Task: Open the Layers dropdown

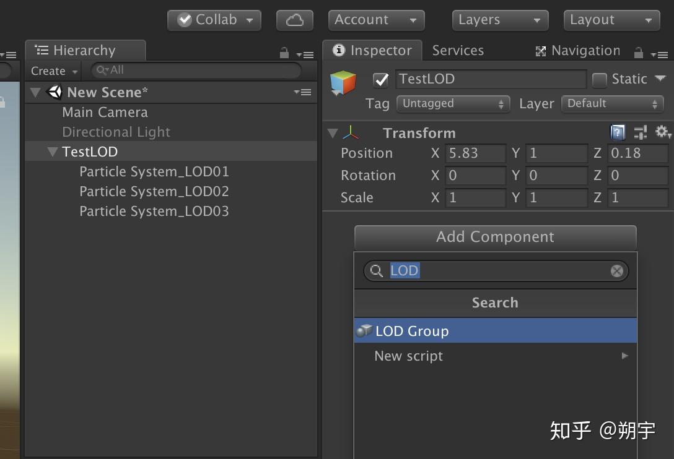Action: point(500,20)
